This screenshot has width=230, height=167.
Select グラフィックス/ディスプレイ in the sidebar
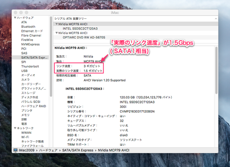tap(34, 89)
